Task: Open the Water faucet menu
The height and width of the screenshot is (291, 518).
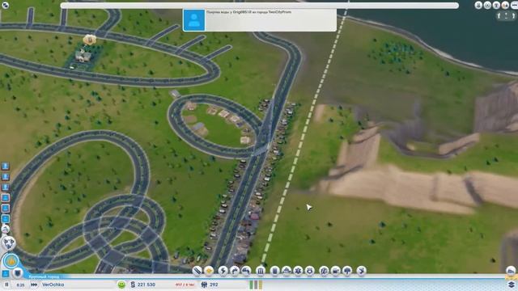Action: (235, 271)
